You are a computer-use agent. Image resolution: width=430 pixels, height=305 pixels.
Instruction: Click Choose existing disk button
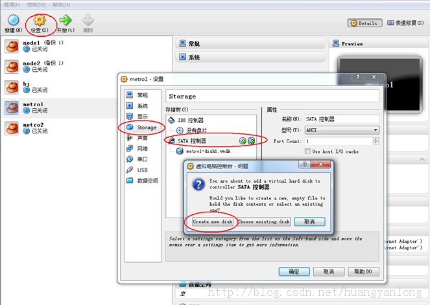263,221
